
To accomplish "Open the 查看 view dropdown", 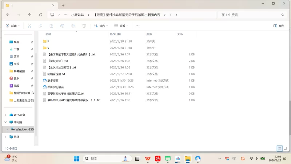I will [x=121, y=26].
